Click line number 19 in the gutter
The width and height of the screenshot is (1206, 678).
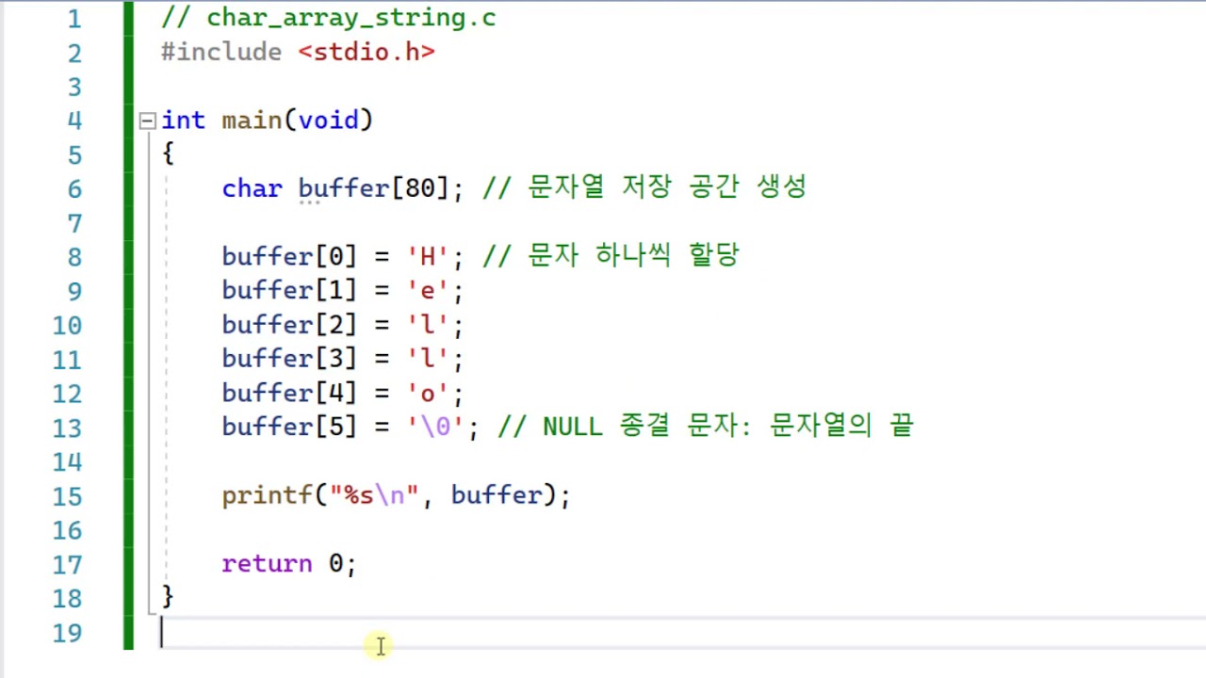(67, 632)
